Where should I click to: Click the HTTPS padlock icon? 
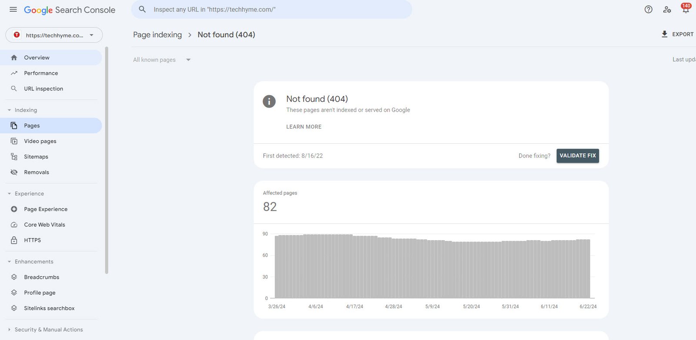click(x=14, y=240)
